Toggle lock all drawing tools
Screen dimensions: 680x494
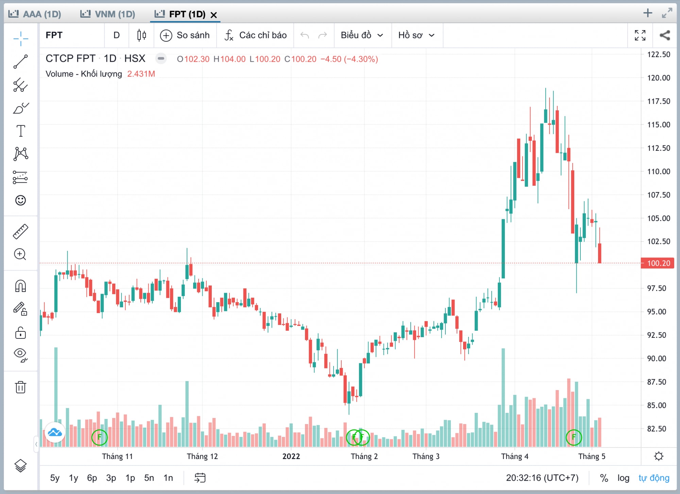point(21,333)
